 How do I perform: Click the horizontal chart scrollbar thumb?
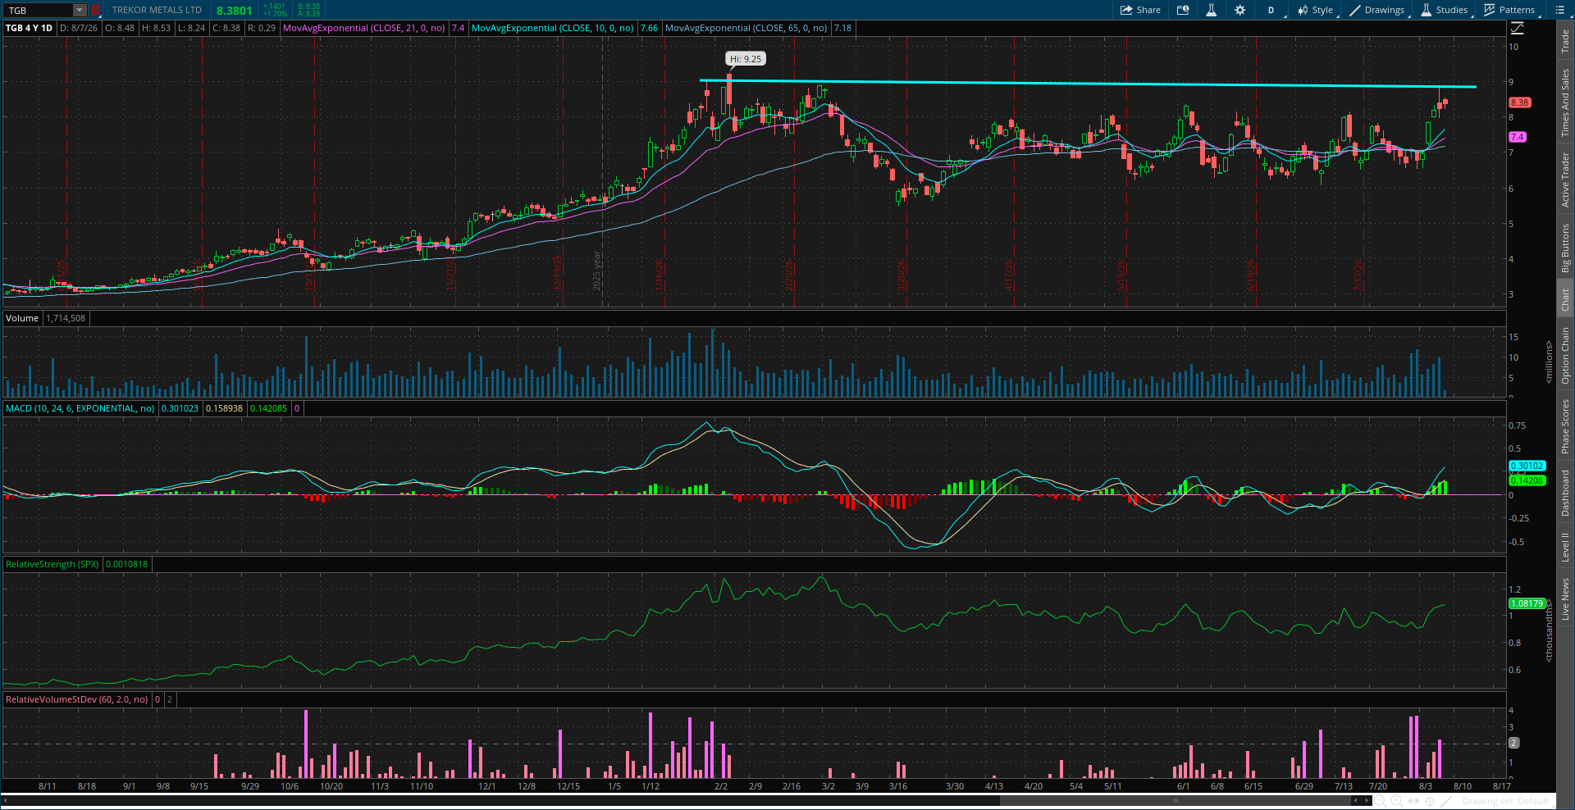tap(1175, 800)
